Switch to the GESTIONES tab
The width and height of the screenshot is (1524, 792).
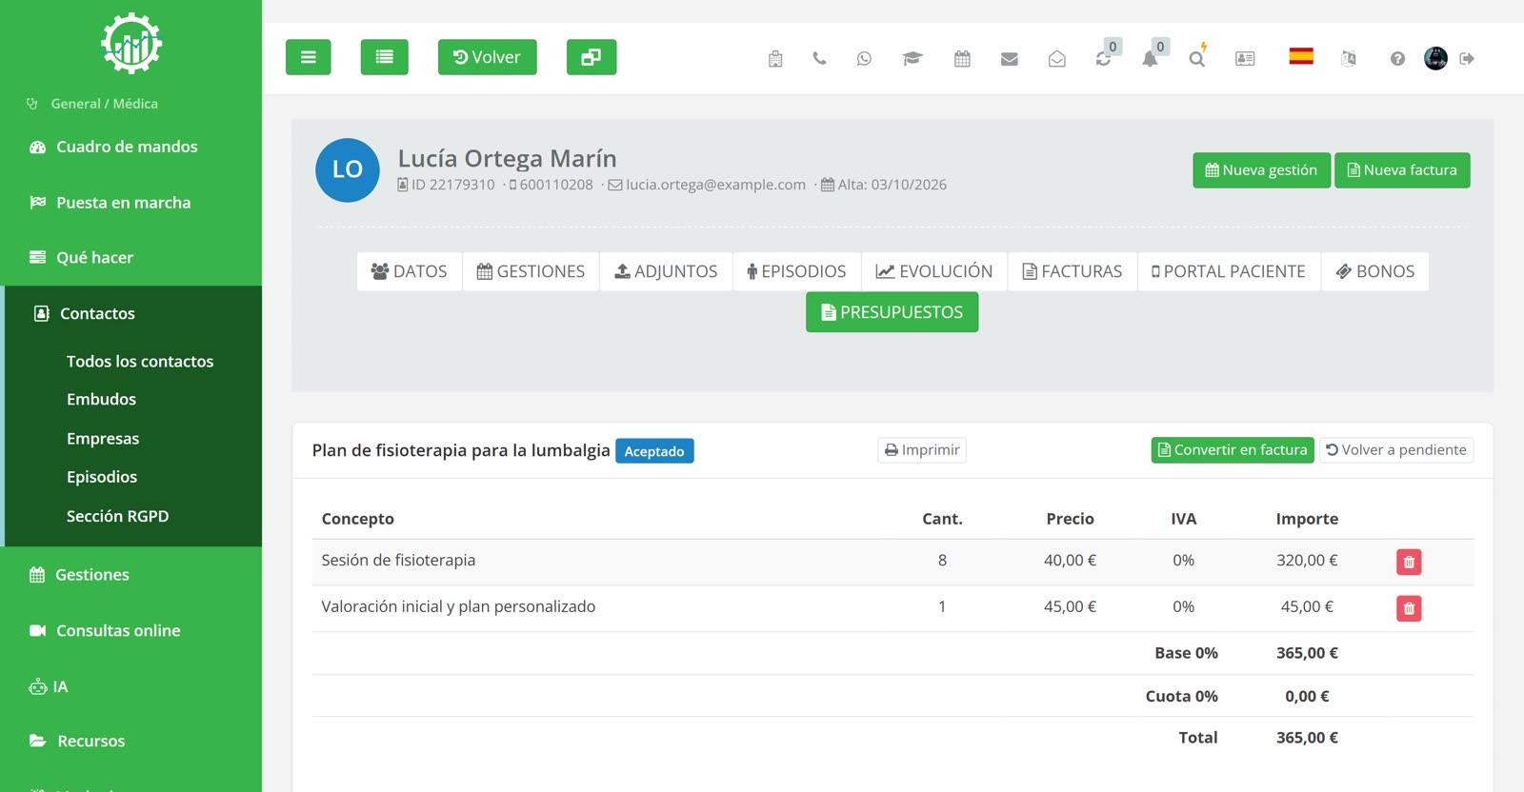pos(531,271)
